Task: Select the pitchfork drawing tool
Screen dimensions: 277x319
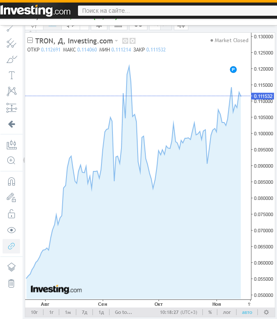Action: coord(12,43)
